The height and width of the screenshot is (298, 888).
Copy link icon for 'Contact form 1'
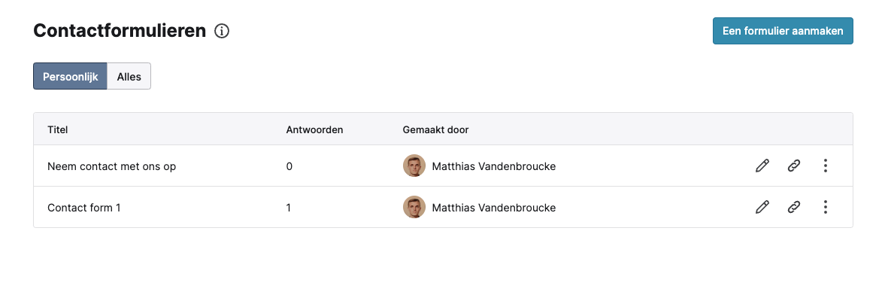click(x=794, y=208)
